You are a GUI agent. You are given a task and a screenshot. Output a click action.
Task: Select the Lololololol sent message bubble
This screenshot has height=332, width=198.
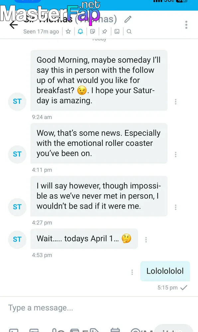[165, 271]
